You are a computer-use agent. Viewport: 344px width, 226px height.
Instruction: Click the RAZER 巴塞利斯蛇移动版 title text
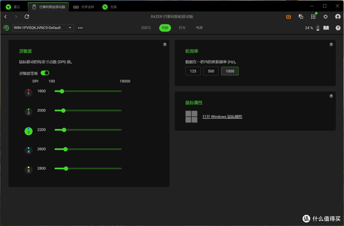172,17
